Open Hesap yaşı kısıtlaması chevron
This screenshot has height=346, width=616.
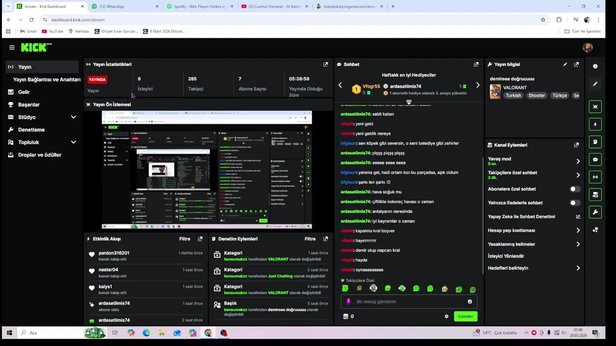(x=578, y=231)
